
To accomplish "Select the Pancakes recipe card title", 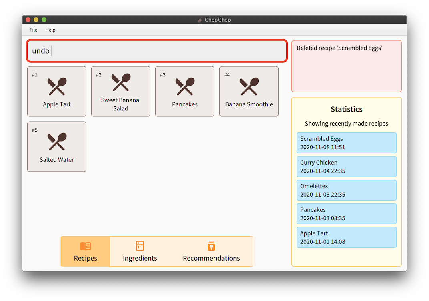I will (185, 104).
